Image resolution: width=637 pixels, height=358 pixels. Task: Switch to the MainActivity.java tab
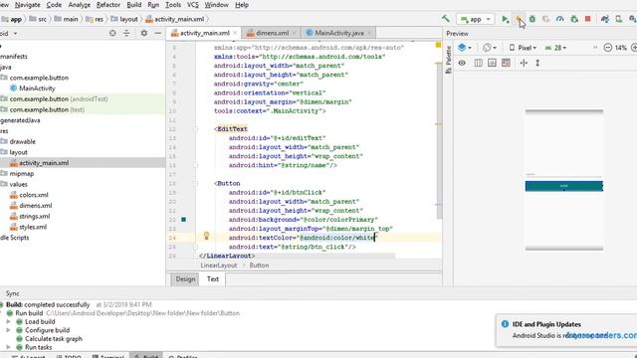338,33
